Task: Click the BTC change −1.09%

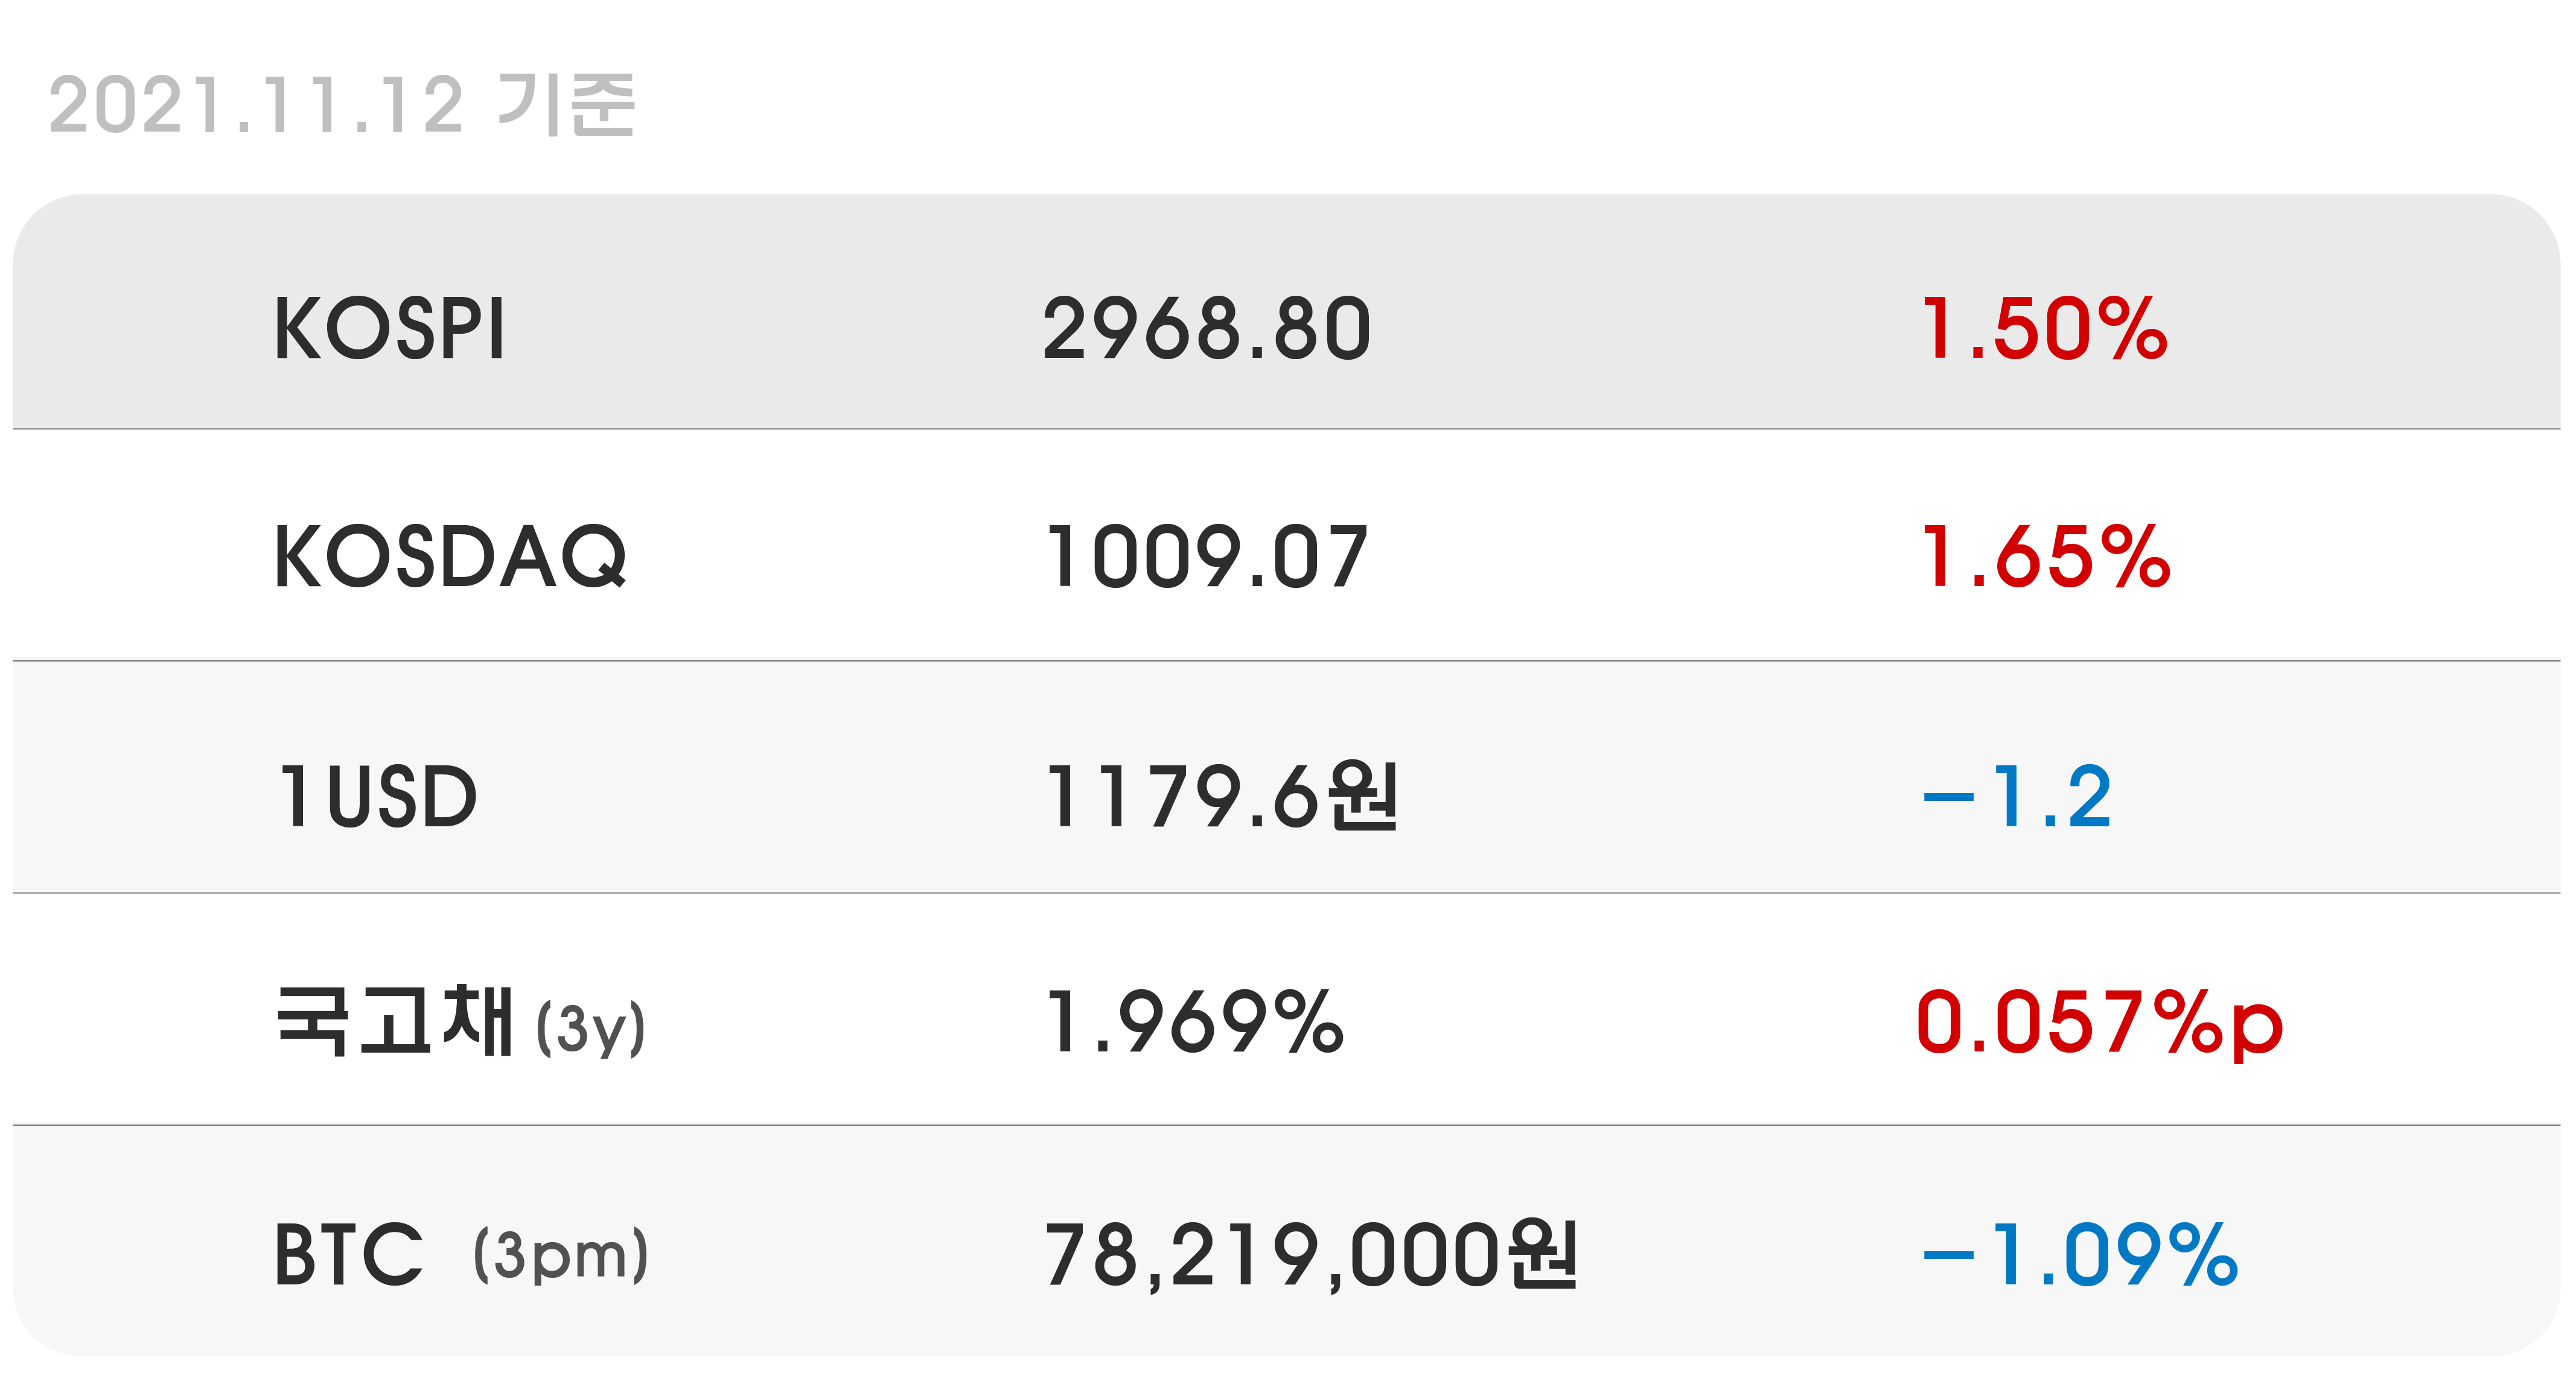Action: coord(2080,1254)
